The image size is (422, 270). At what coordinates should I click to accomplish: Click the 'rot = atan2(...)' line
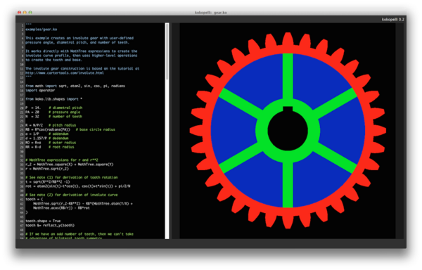pyautogui.click(x=78, y=186)
